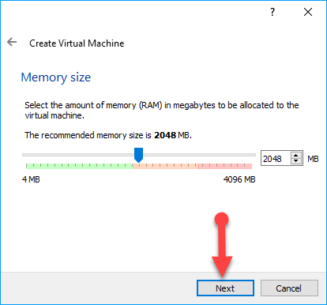Decrease memory with the spinbox down arrow
327x305 pixels.
tap(296, 161)
